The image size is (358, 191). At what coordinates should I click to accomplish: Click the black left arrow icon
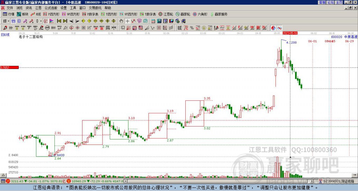tap(71, 21)
